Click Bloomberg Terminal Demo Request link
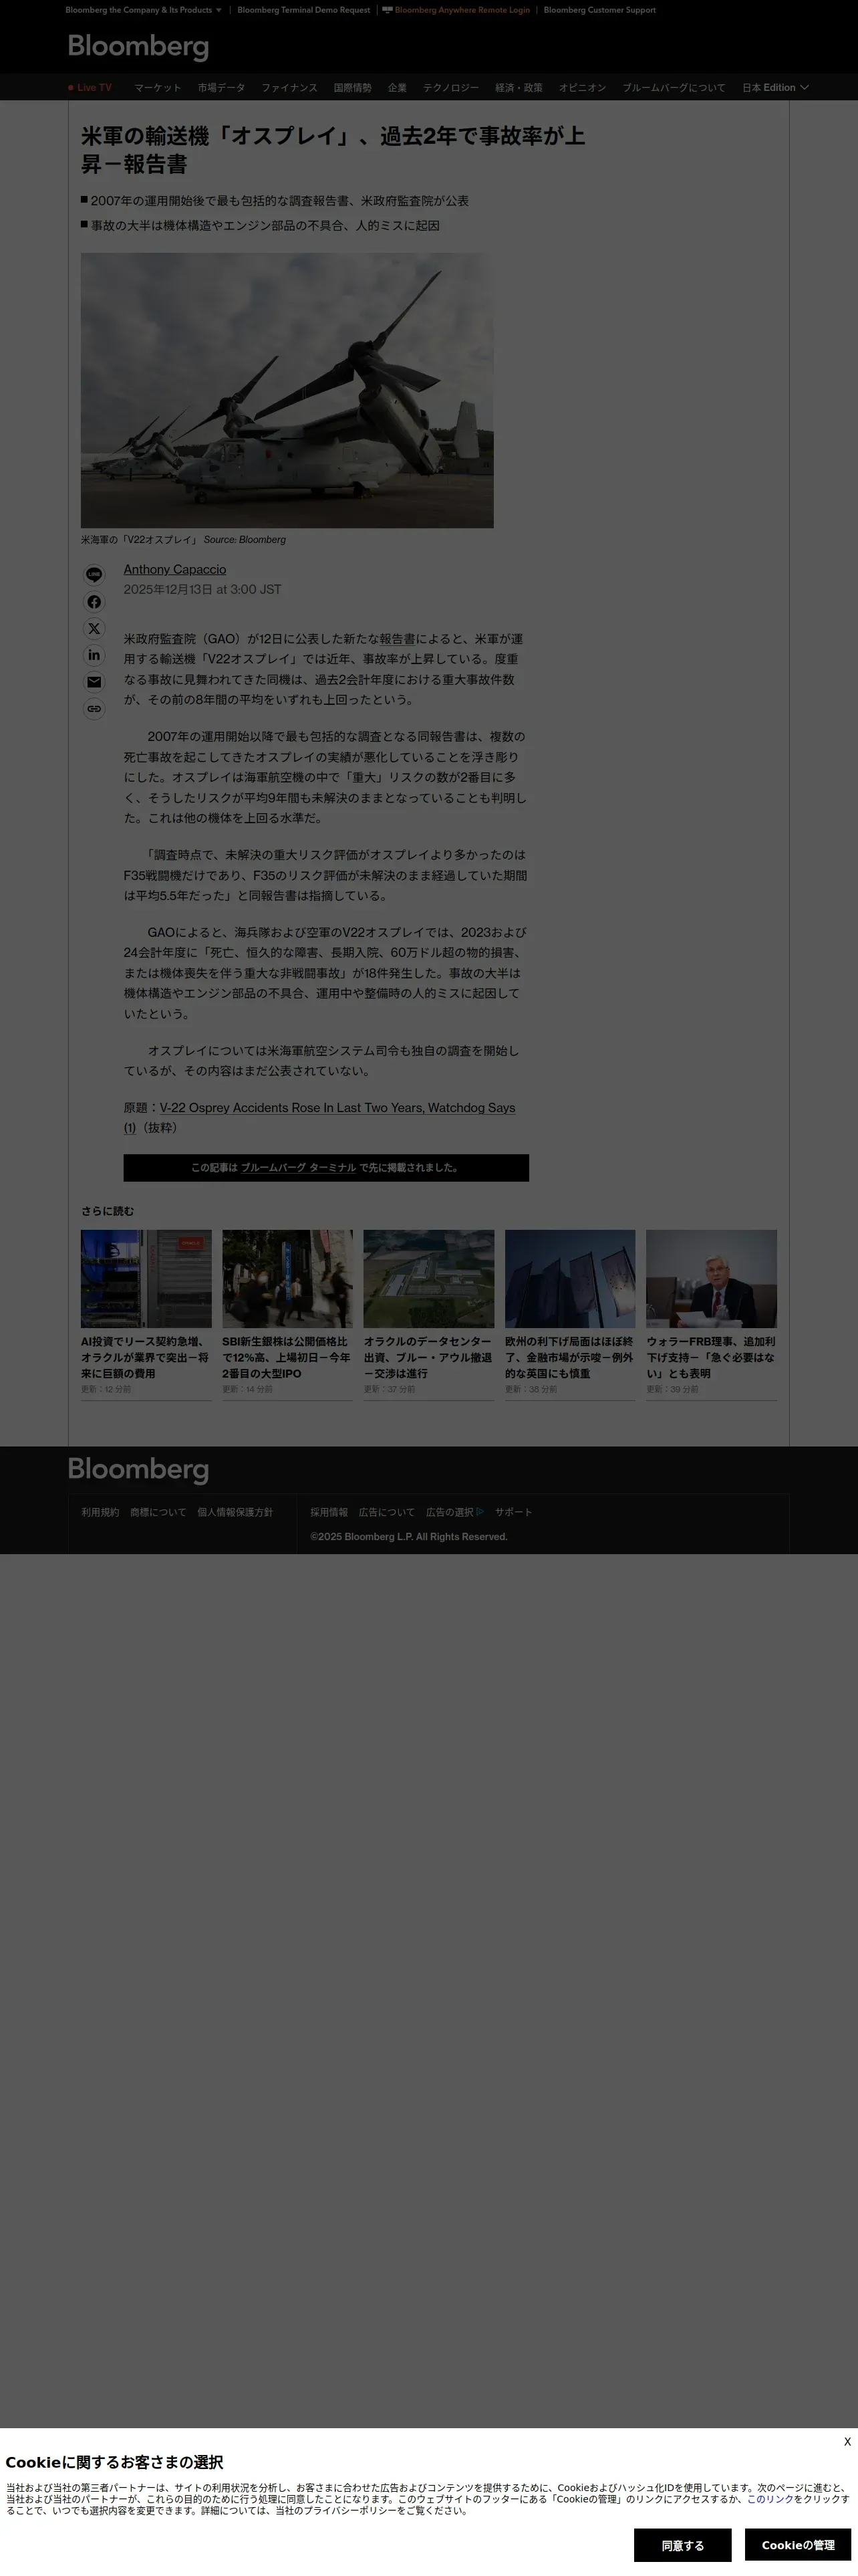Screen dimensions: 858x2576 (303, 10)
